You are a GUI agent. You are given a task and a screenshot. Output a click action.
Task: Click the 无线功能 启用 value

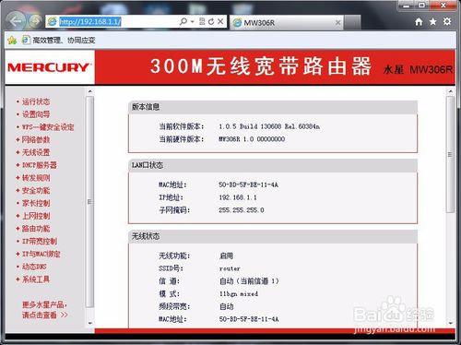[x=226, y=256]
